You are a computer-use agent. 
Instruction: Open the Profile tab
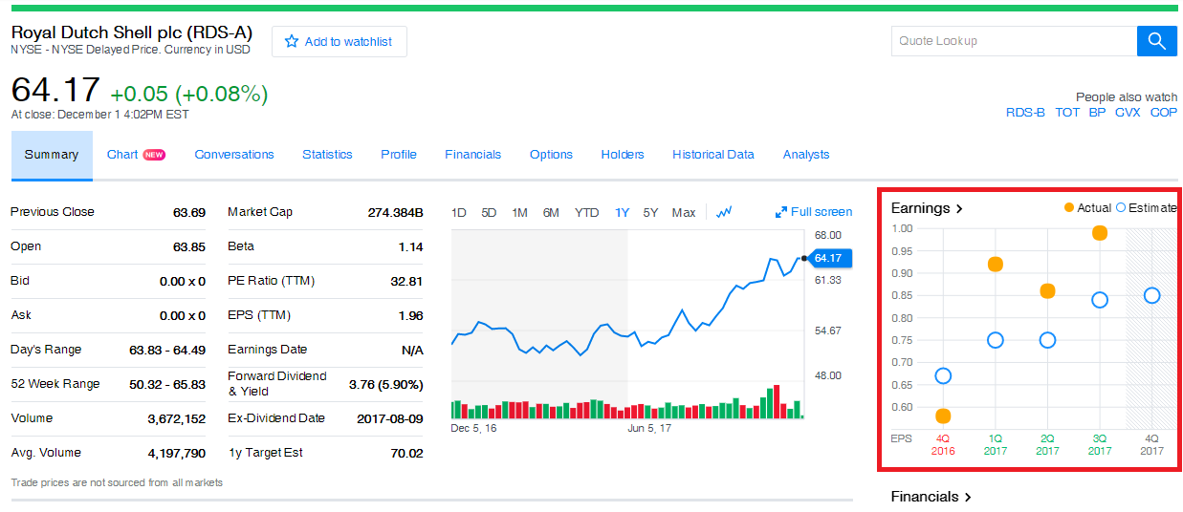399,155
